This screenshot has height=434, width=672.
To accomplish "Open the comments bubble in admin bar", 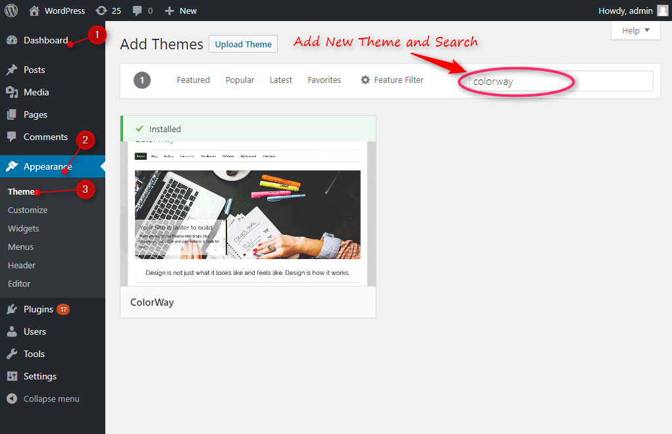I will pyautogui.click(x=137, y=11).
